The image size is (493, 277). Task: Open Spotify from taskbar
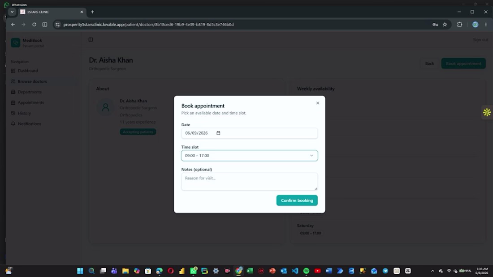click(x=306, y=271)
